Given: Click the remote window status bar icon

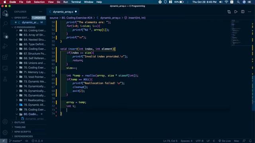Looking at the screenshot, I should pyautogui.click(x=4, y=141).
